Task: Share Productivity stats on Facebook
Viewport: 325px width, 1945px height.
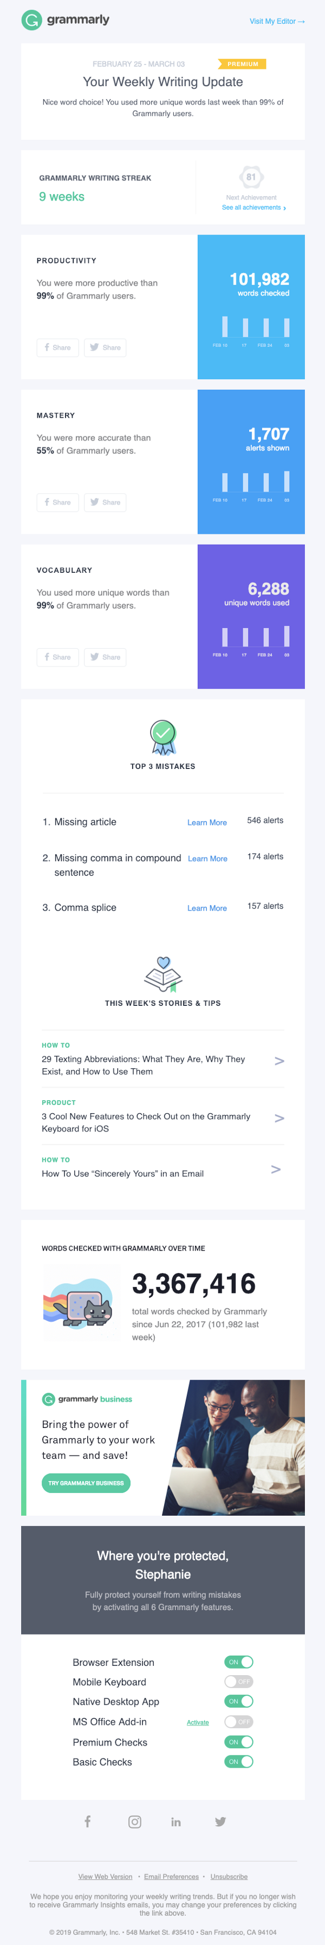Action: pos(57,347)
